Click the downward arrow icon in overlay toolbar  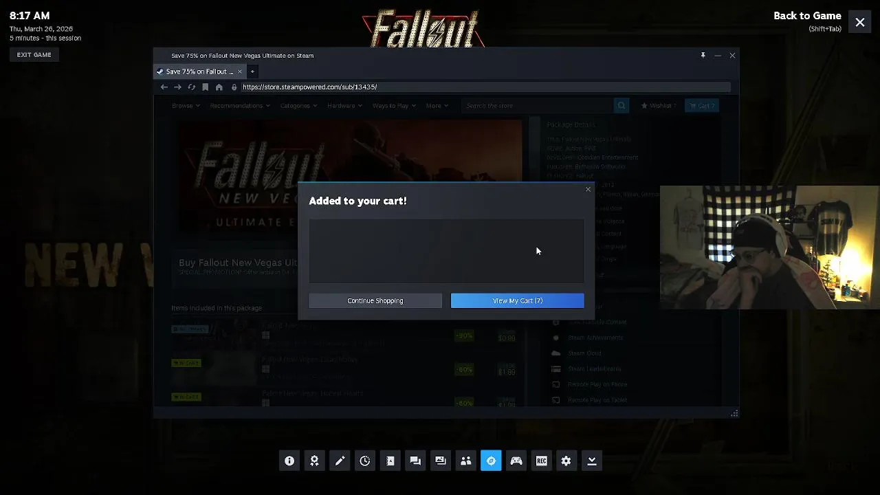coord(591,461)
